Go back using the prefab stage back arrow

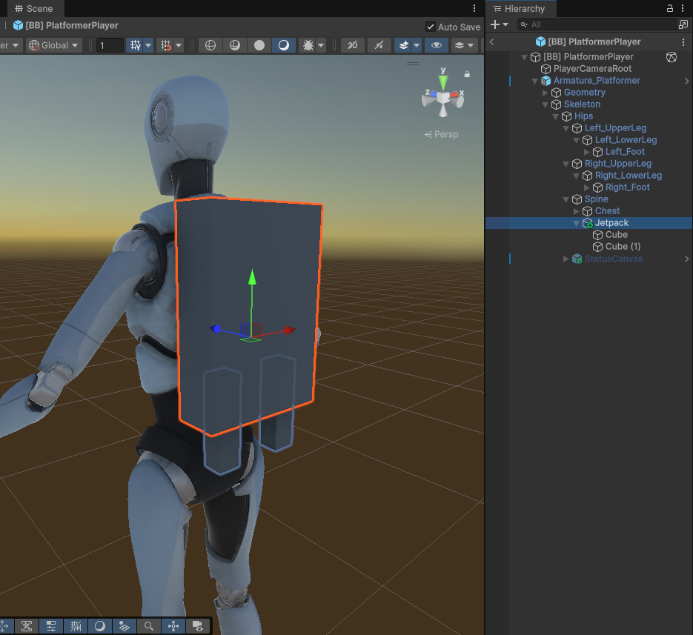[x=493, y=42]
